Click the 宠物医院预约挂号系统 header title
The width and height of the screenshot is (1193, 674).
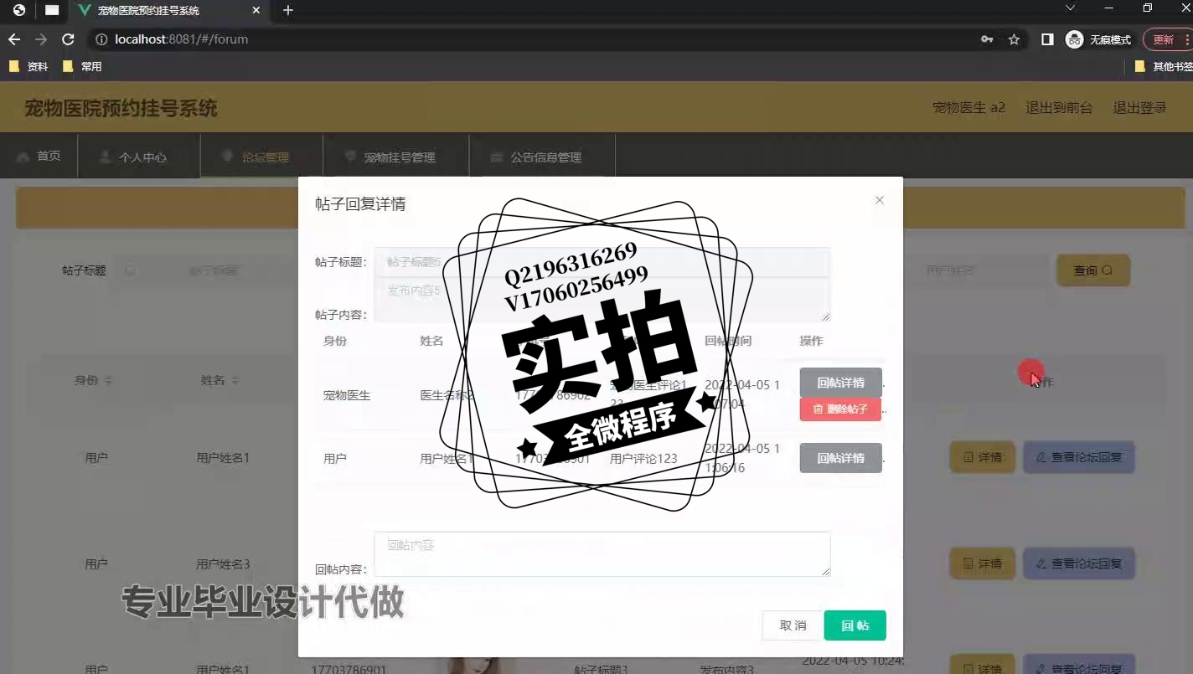coord(121,108)
